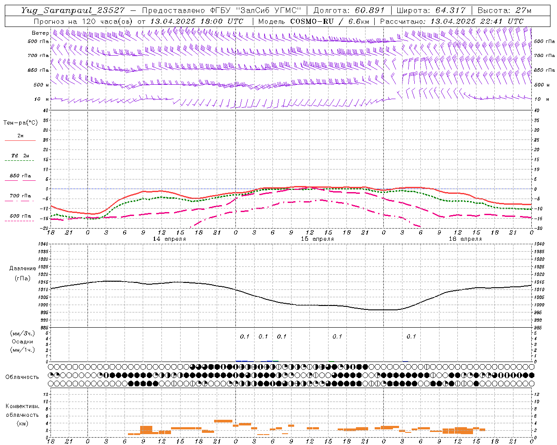This screenshot has height=445, width=557.
Task: Click the Модель COSMO-RU / 6.6км label
Action: click(313, 21)
